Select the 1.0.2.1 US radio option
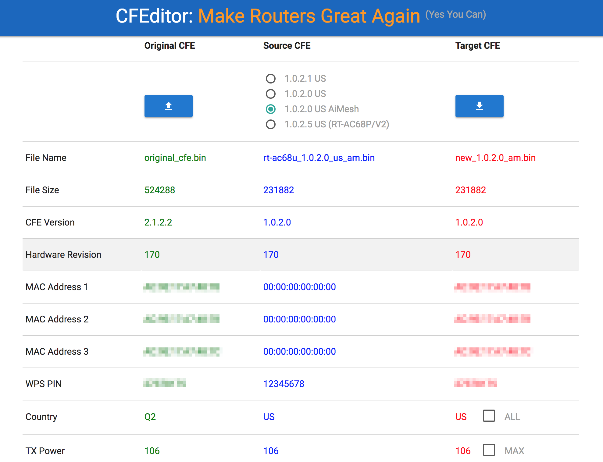603x462 pixels. point(270,79)
